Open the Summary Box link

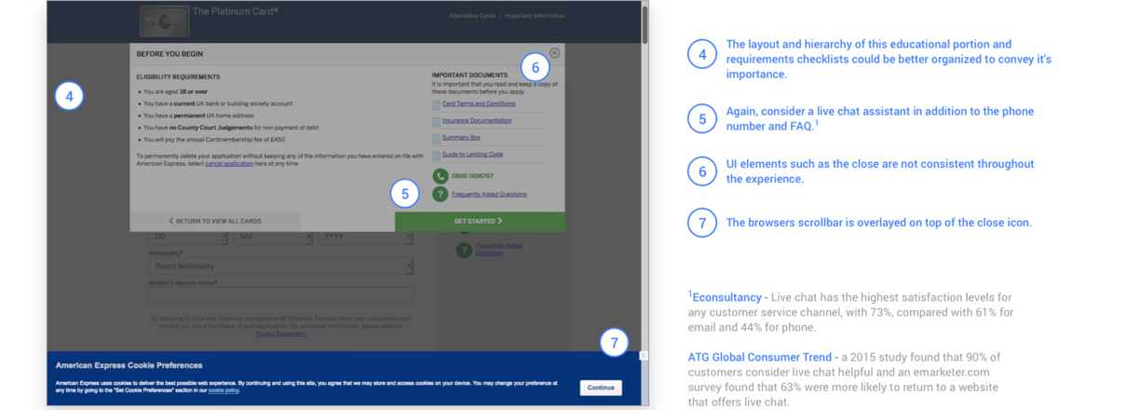[461, 137]
